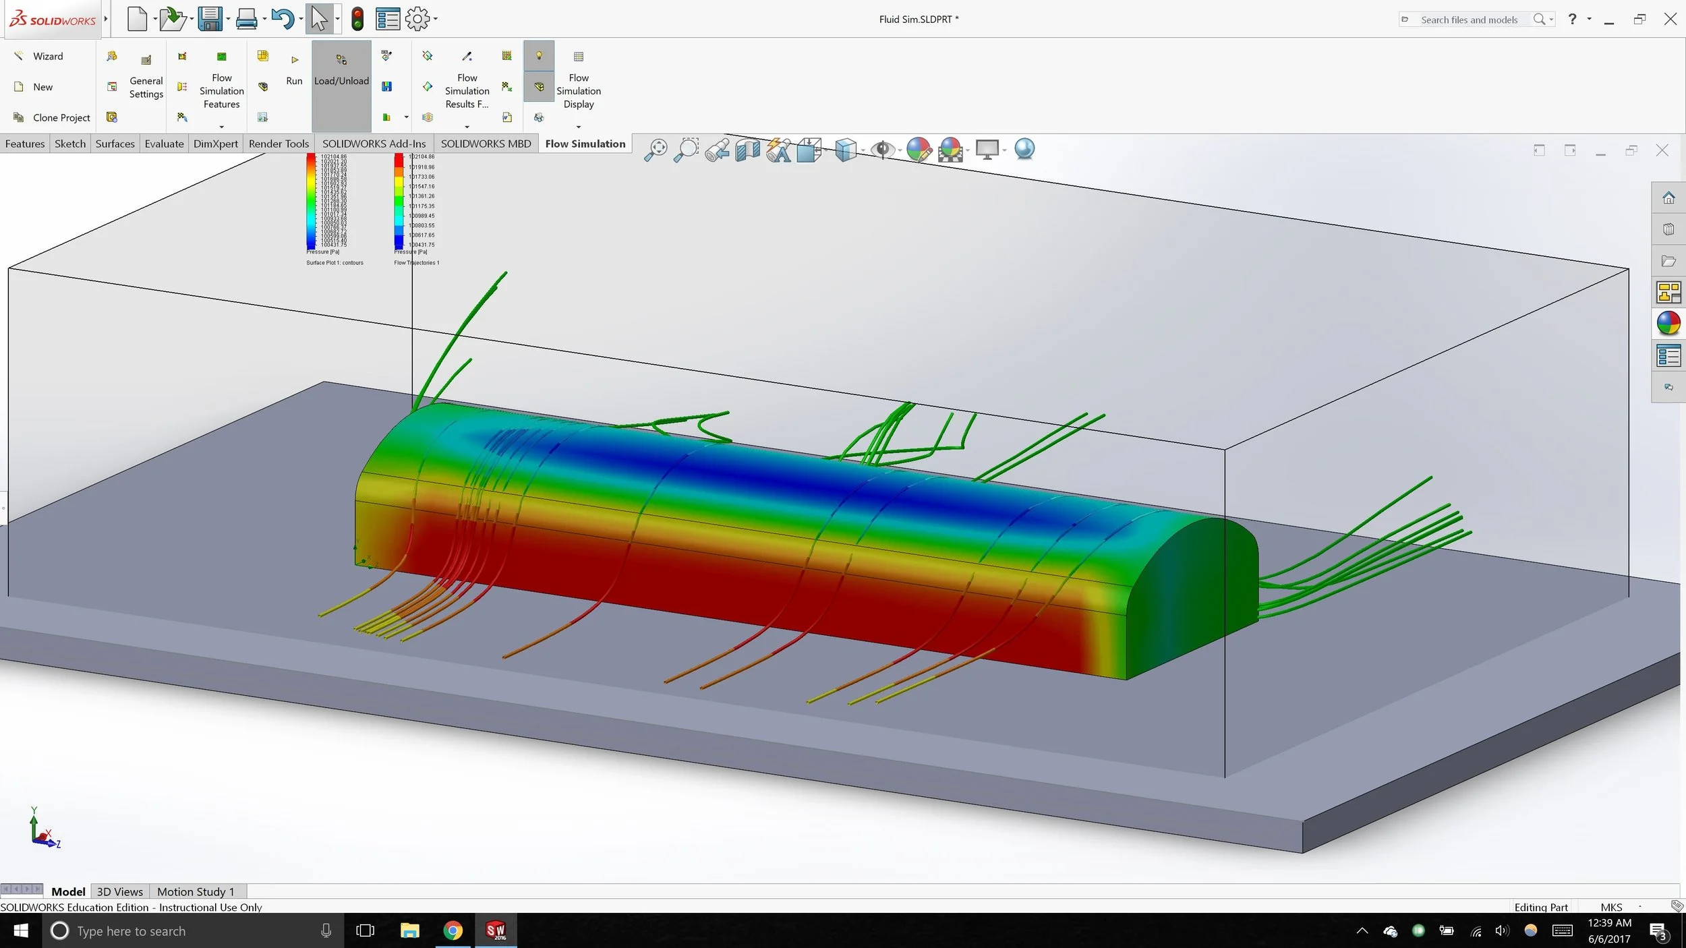Open the Flow Simulation Display dropdown
The height and width of the screenshot is (948, 1686).
coord(578,125)
